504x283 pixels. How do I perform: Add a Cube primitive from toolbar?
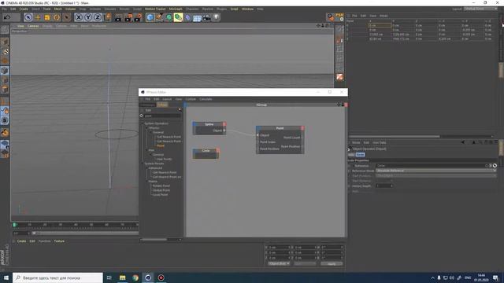[x=150, y=17]
